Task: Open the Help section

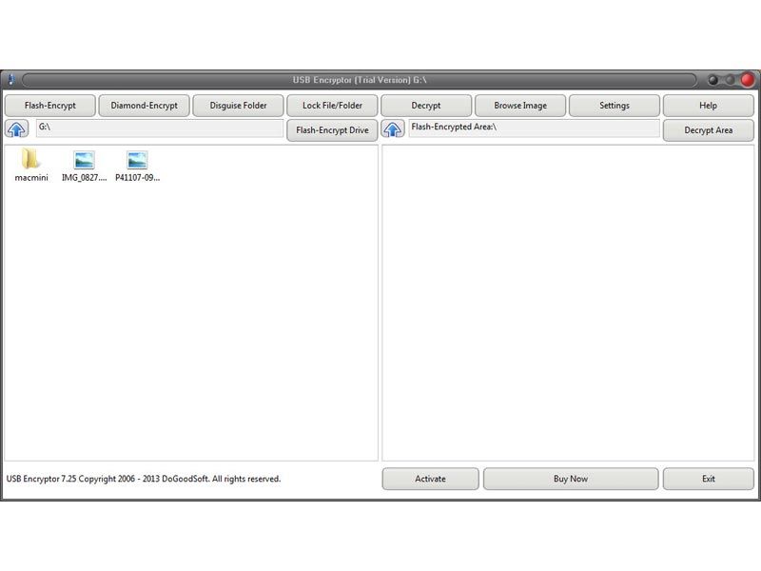Action: pos(708,106)
